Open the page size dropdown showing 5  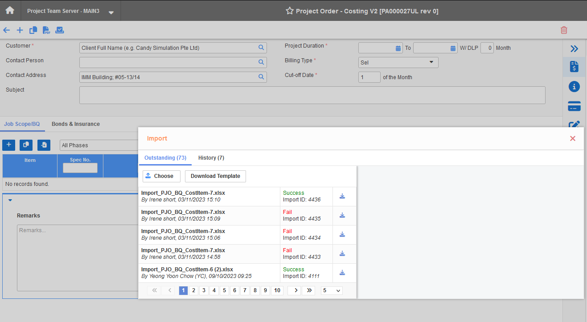(332, 290)
